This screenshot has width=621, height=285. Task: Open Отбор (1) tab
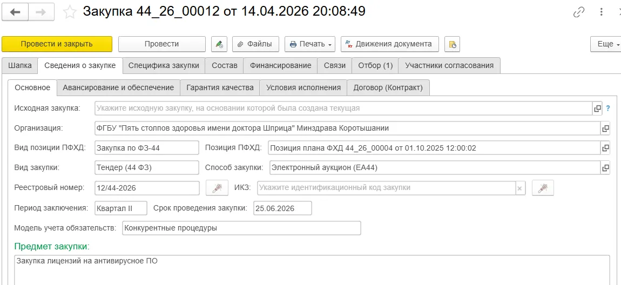pos(375,66)
